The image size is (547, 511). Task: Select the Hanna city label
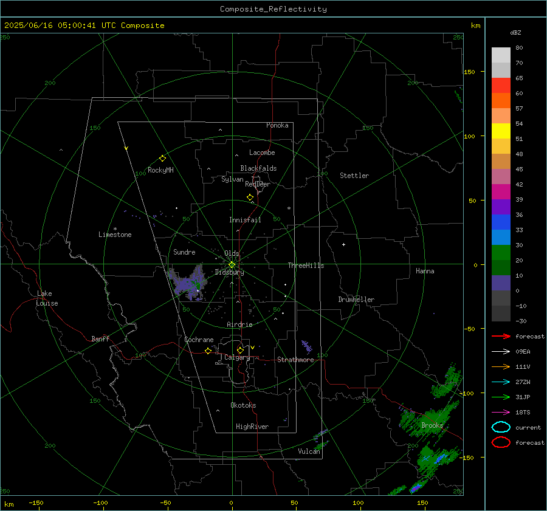pyautogui.click(x=425, y=271)
